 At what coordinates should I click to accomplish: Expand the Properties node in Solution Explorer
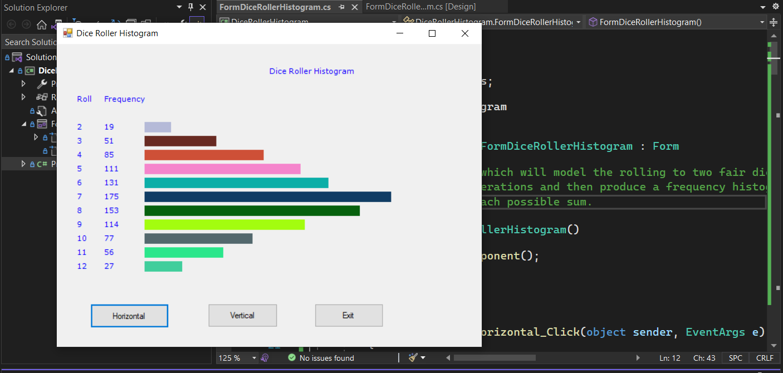click(23, 84)
